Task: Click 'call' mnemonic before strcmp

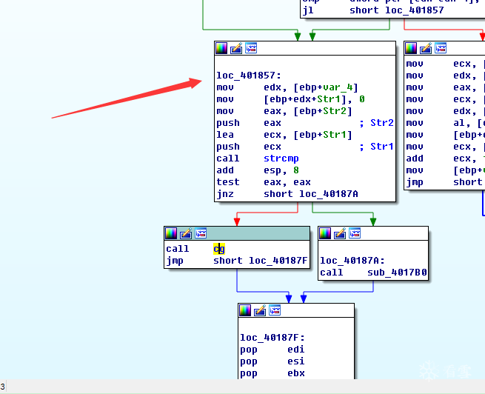Action: pyautogui.click(x=228, y=158)
